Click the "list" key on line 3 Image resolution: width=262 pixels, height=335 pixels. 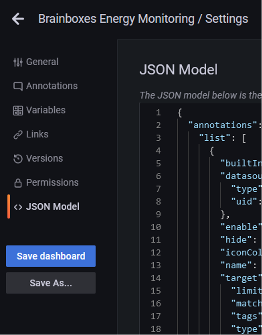point(215,138)
